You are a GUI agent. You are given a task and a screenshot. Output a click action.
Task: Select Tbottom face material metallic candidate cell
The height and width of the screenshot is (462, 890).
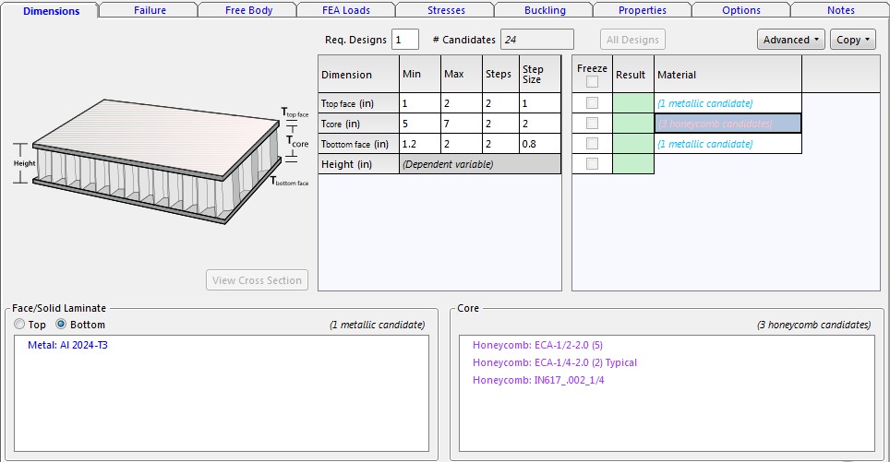(728, 144)
